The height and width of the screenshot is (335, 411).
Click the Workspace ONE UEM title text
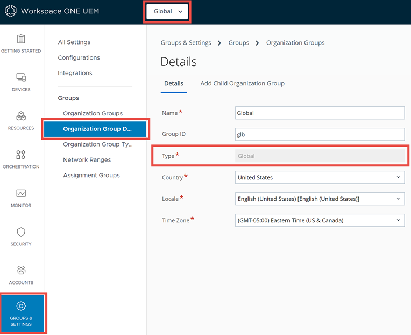point(60,11)
